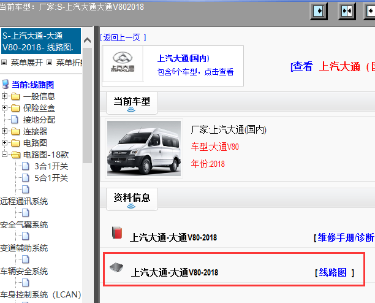Click 当前:线路图 root node label

[32, 85]
